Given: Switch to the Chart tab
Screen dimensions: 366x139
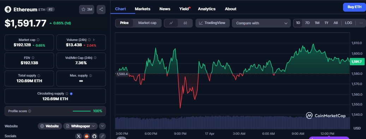Looking at the screenshot, I should click(120, 9).
